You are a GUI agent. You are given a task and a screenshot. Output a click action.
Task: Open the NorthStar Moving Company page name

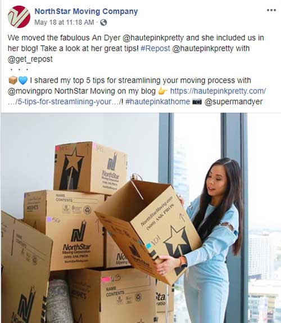coord(86,11)
